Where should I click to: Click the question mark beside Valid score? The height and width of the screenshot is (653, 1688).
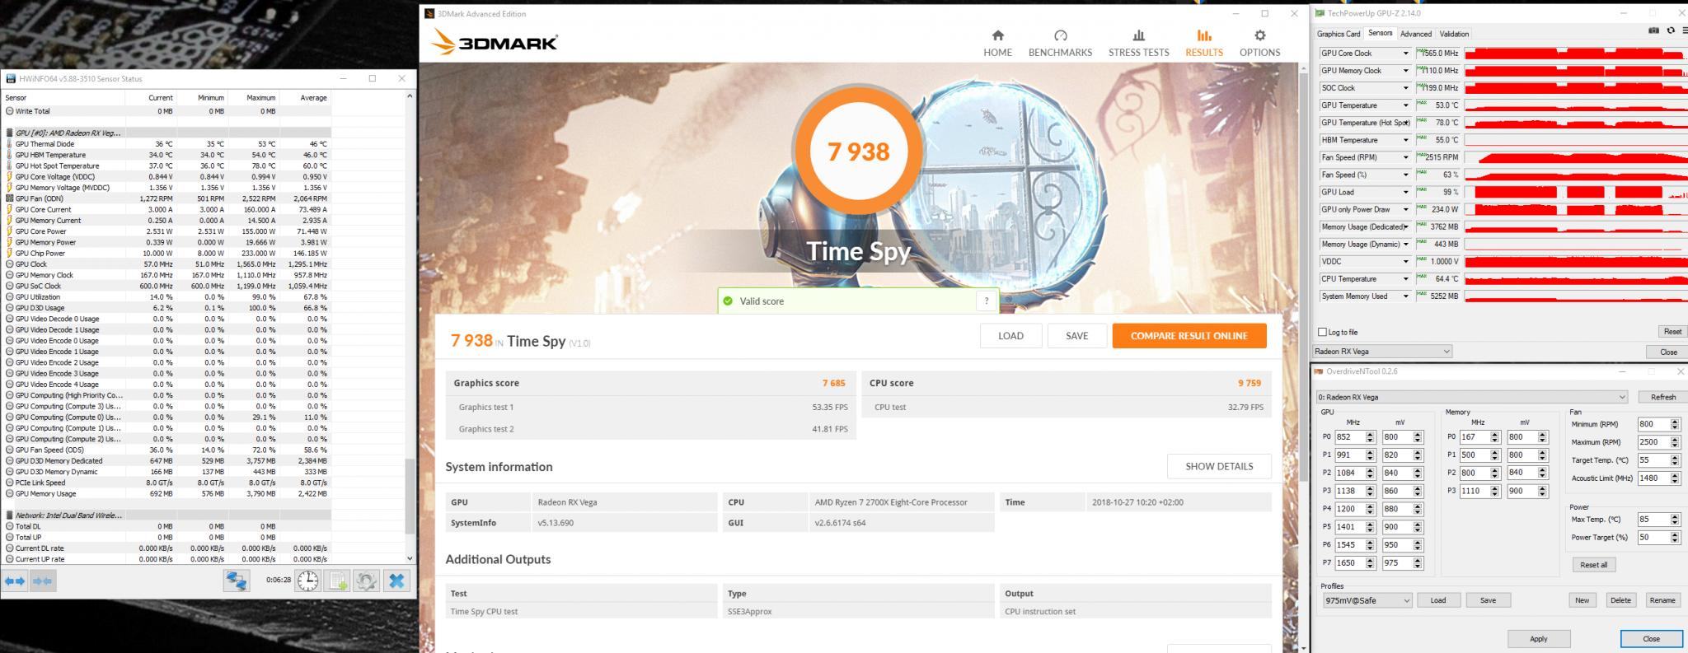pyautogui.click(x=987, y=301)
